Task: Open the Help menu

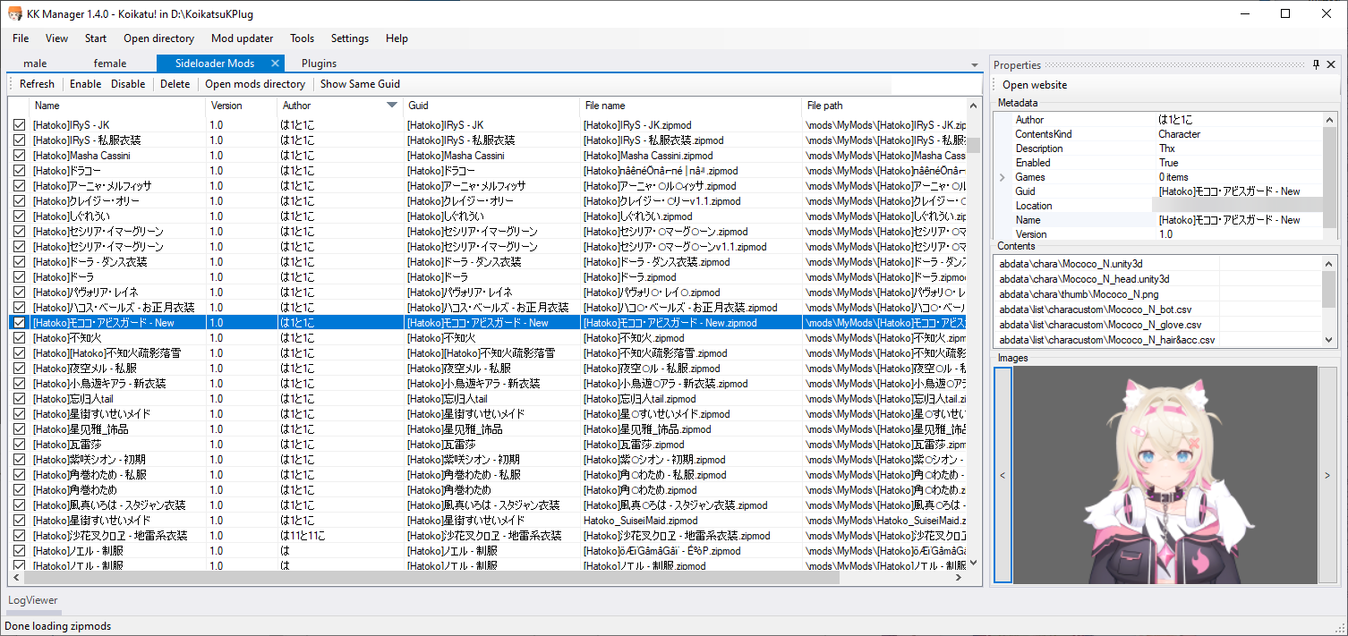Action: coord(397,38)
